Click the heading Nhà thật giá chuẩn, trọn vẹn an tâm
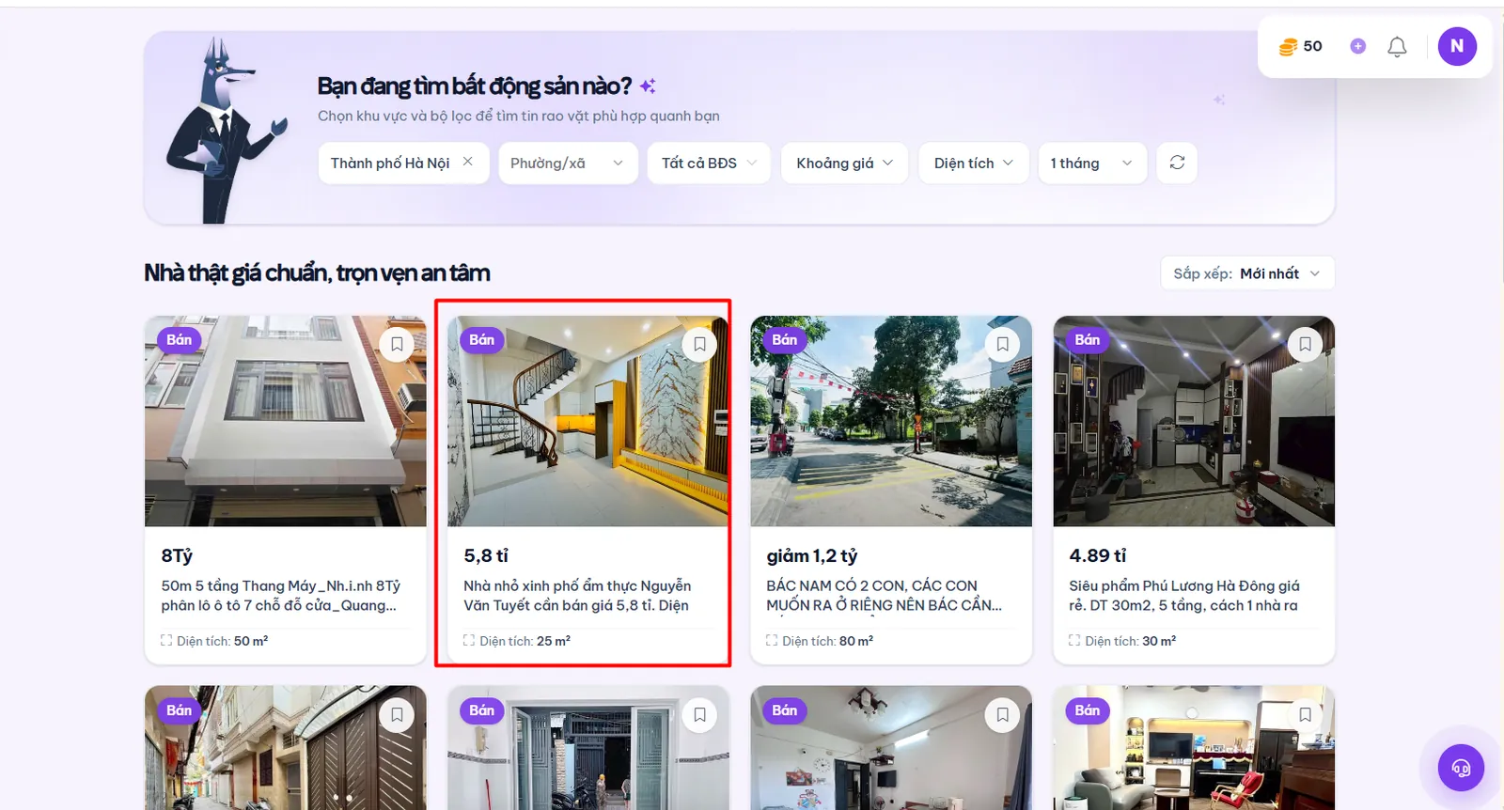This screenshot has height=810, width=1504. click(x=317, y=273)
